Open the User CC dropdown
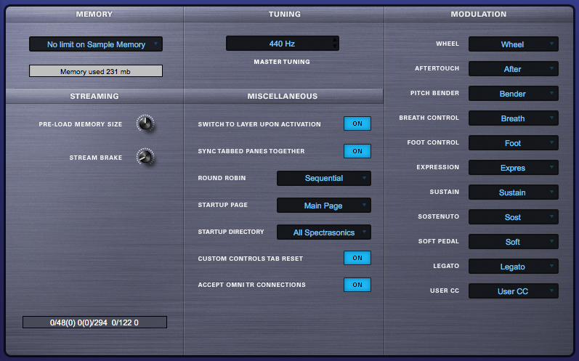Viewport: 579px width, 361px height. click(x=514, y=291)
